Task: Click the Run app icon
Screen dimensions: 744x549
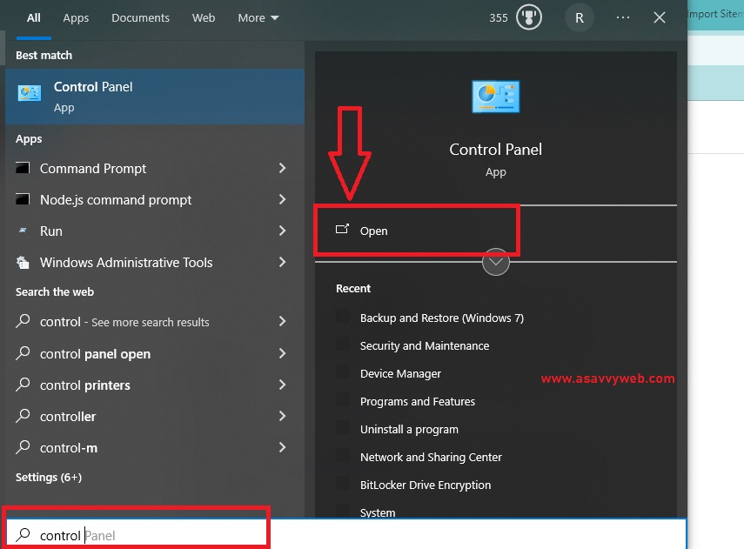Action: point(23,231)
